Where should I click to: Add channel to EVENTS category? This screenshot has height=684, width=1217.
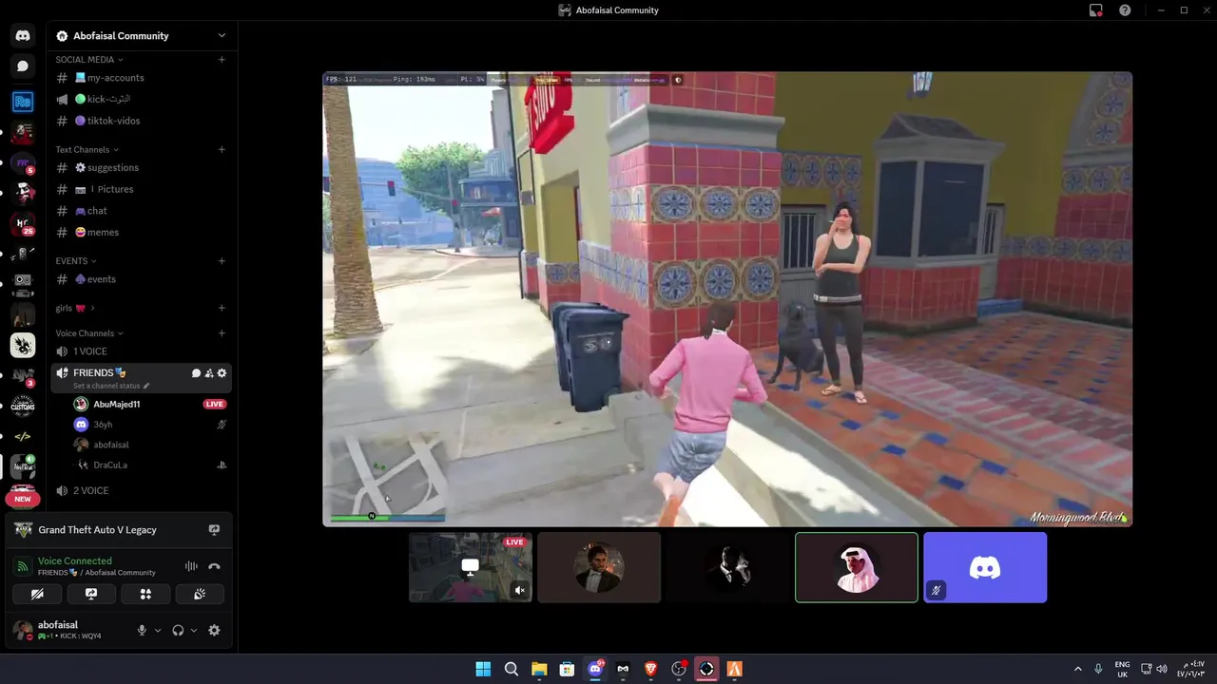222,260
